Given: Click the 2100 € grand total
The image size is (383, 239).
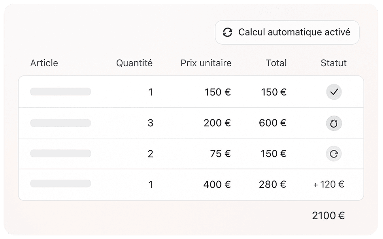Looking at the screenshot, I should point(328,215).
